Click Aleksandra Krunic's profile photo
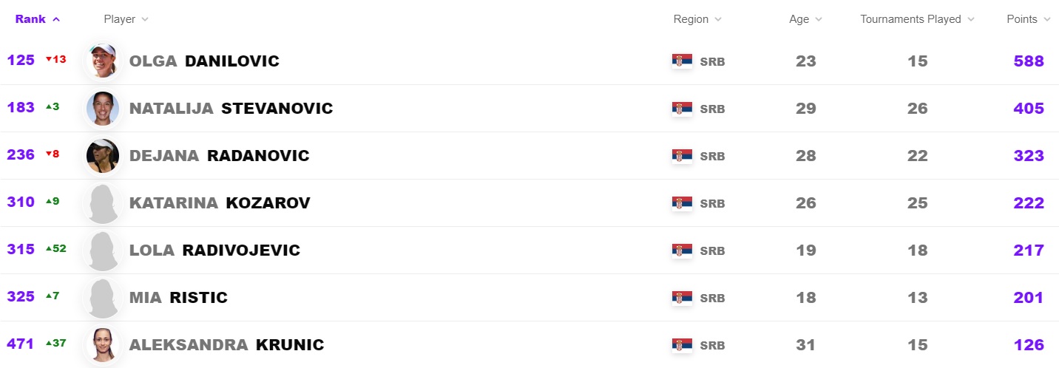1059x368 pixels. [102, 344]
